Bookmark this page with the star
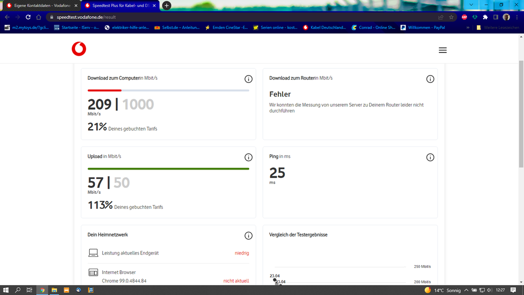 coord(451,17)
